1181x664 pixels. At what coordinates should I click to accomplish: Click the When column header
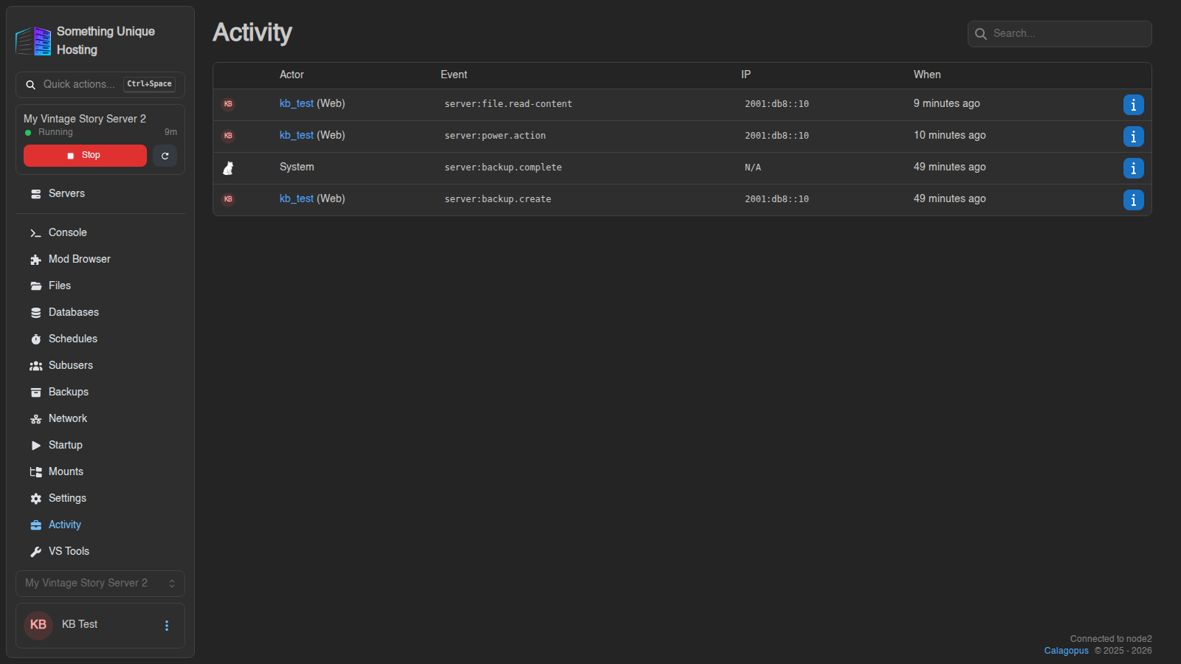tap(927, 75)
